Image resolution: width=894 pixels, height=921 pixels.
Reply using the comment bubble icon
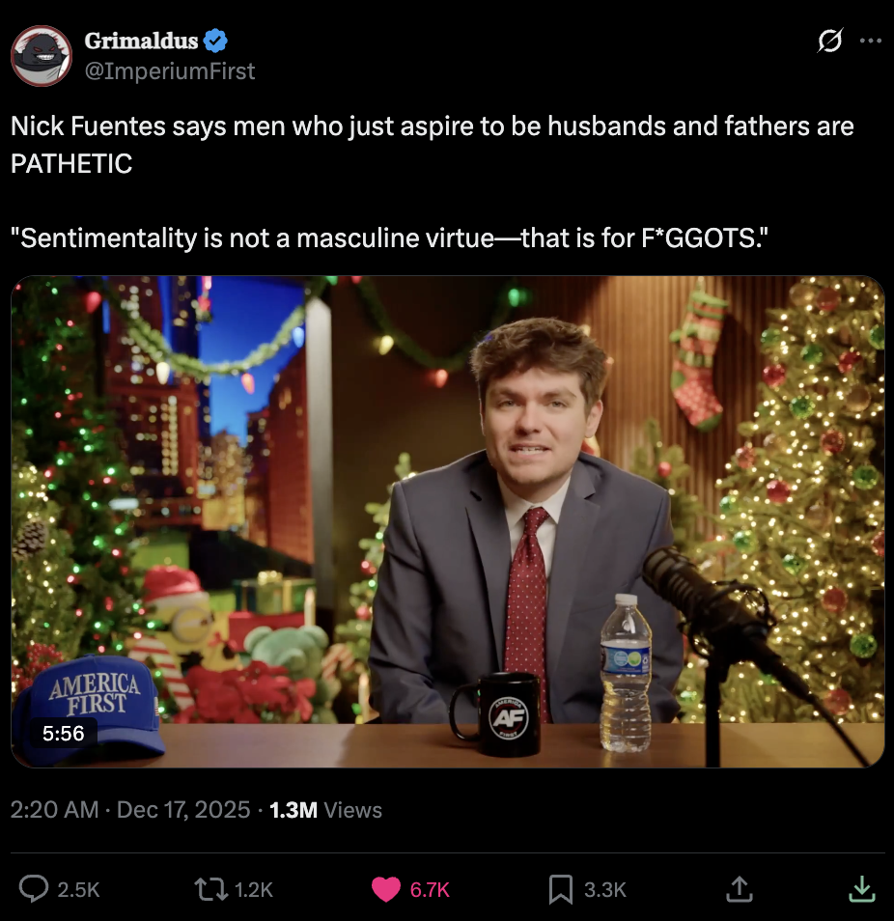click(34, 889)
